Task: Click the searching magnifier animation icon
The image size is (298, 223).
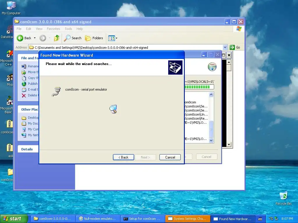Action: [113, 109]
